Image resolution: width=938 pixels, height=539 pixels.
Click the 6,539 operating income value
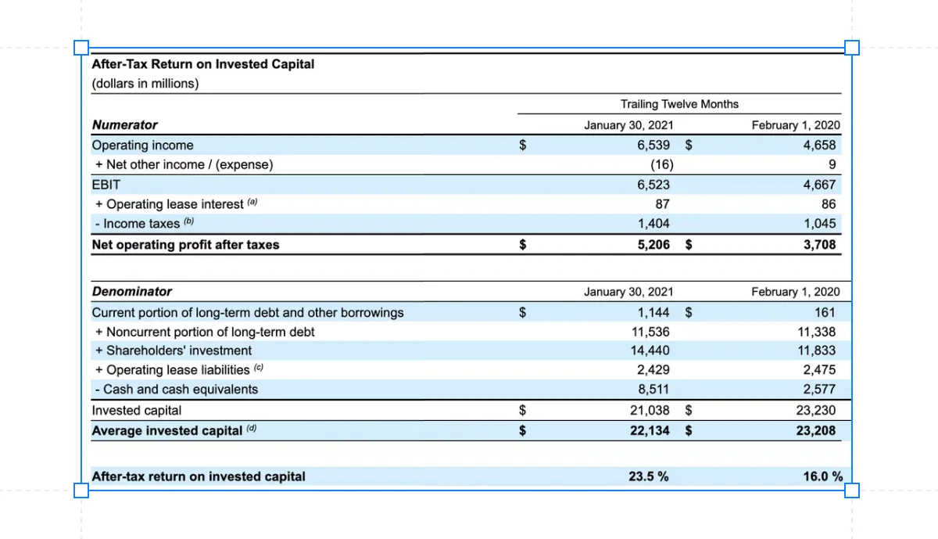tap(653, 145)
